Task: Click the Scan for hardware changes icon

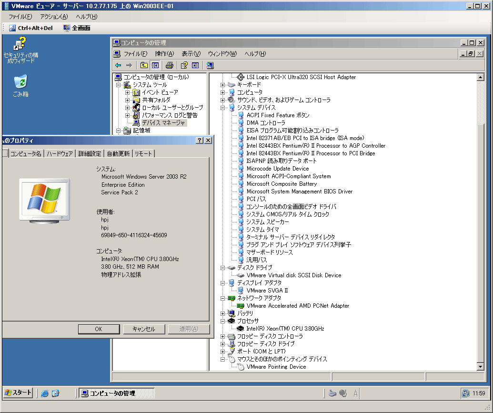Action: (x=210, y=65)
